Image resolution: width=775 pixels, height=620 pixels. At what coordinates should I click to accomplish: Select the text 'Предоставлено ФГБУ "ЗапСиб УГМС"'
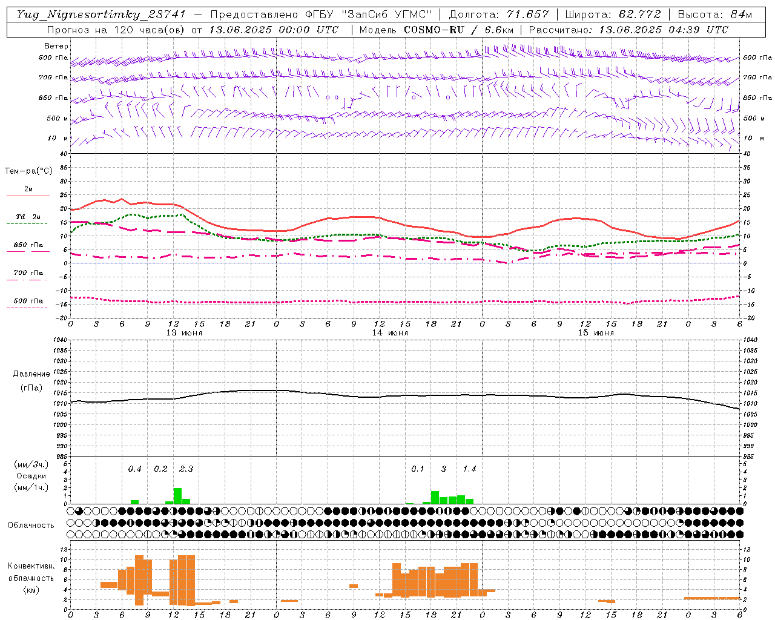click(x=321, y=15)
